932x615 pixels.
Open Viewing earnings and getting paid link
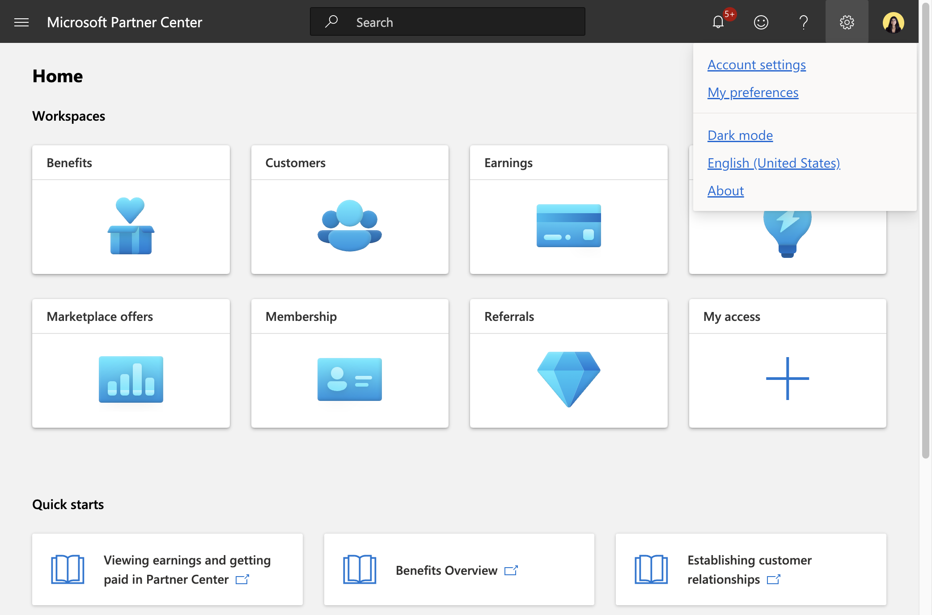(x=167, y=569)
